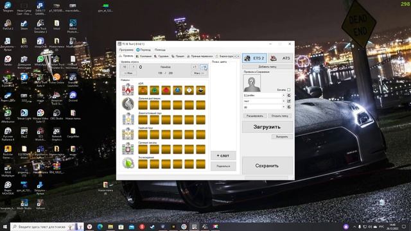Open File Explorer in taskbar
The image size is (411, 231).
[x=110, y=227]
